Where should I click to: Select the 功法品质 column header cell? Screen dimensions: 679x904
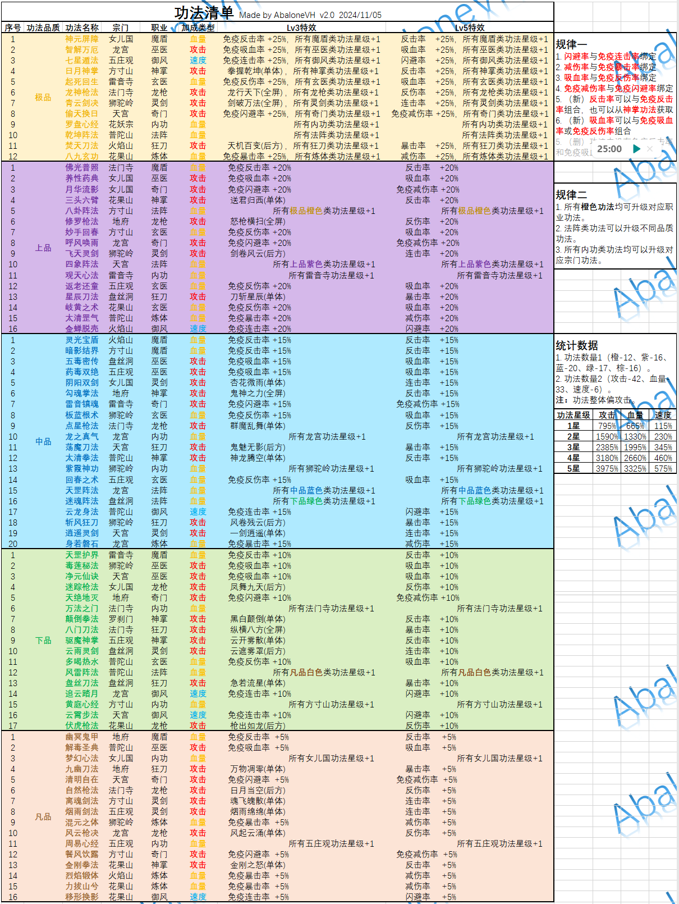[x=43, y=28]
